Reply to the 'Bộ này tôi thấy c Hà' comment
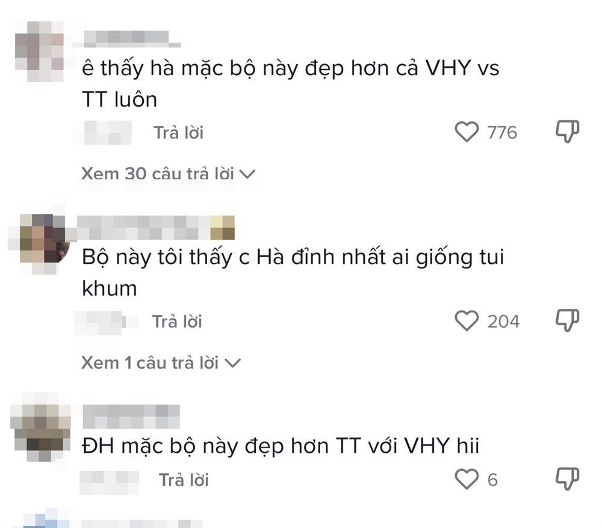The image size is (602, 528). 177,321
